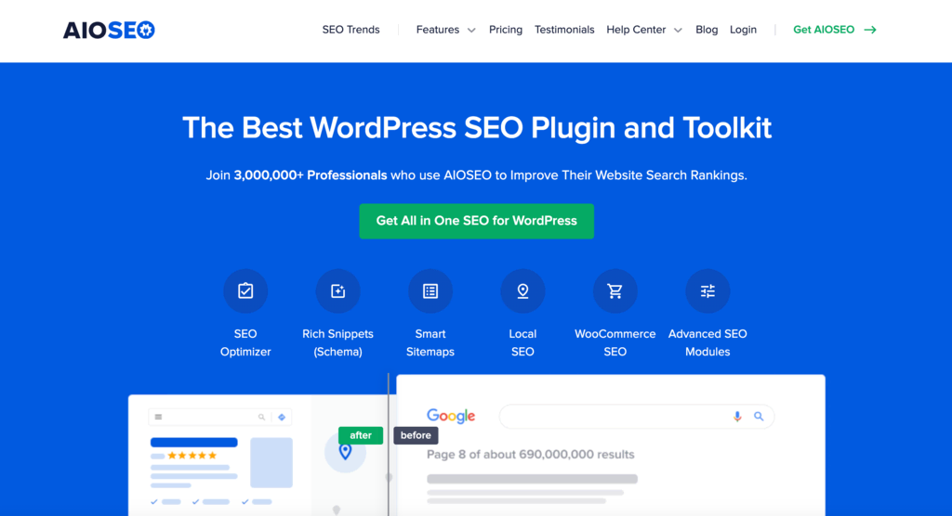Click the Google microphone voice search icon
This screenshot has width=952, height=516.
coord(737,417)
